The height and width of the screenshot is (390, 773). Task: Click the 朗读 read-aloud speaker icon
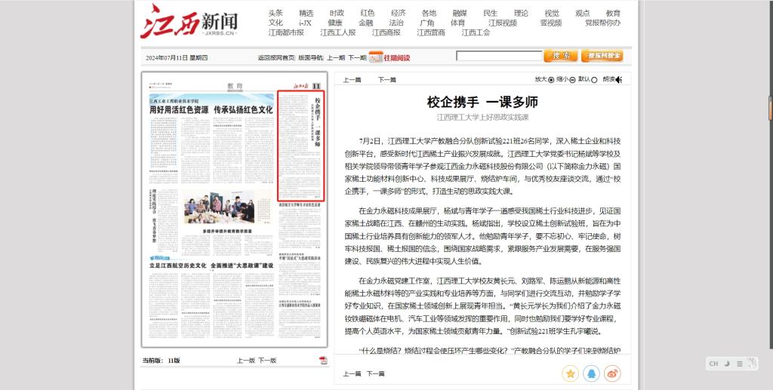pos(618,79)
